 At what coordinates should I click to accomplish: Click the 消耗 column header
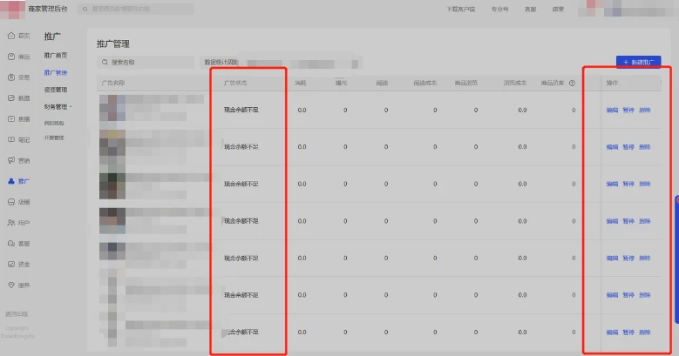pos(300,83)
